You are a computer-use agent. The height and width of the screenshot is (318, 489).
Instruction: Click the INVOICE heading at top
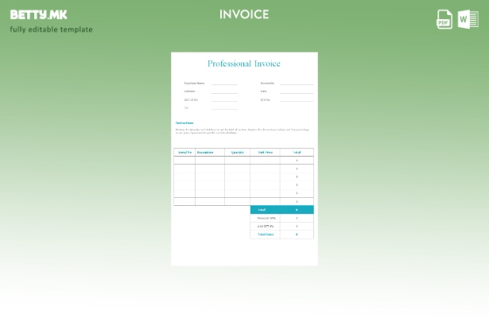244,14
